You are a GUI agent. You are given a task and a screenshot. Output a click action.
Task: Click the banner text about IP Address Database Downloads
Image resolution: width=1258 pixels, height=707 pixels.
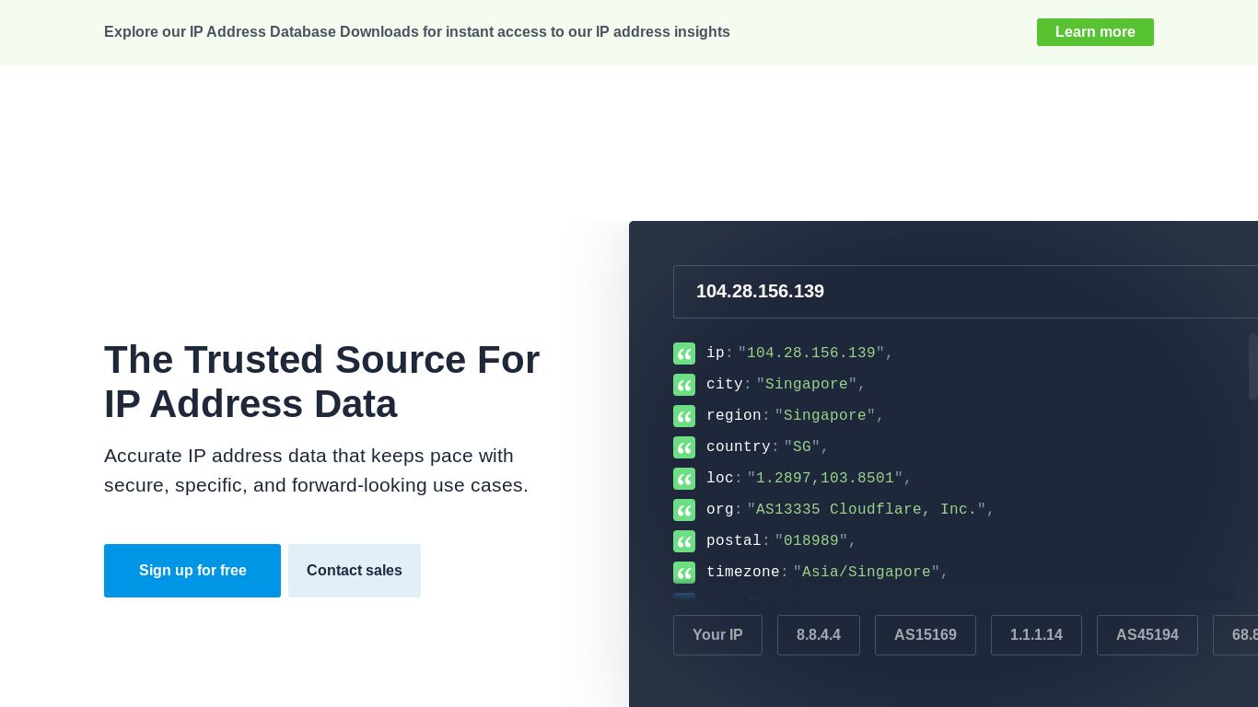pyautogui.click(x=417, y=32)
